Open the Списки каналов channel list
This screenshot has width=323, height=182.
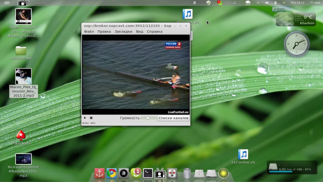pos(173,118)
